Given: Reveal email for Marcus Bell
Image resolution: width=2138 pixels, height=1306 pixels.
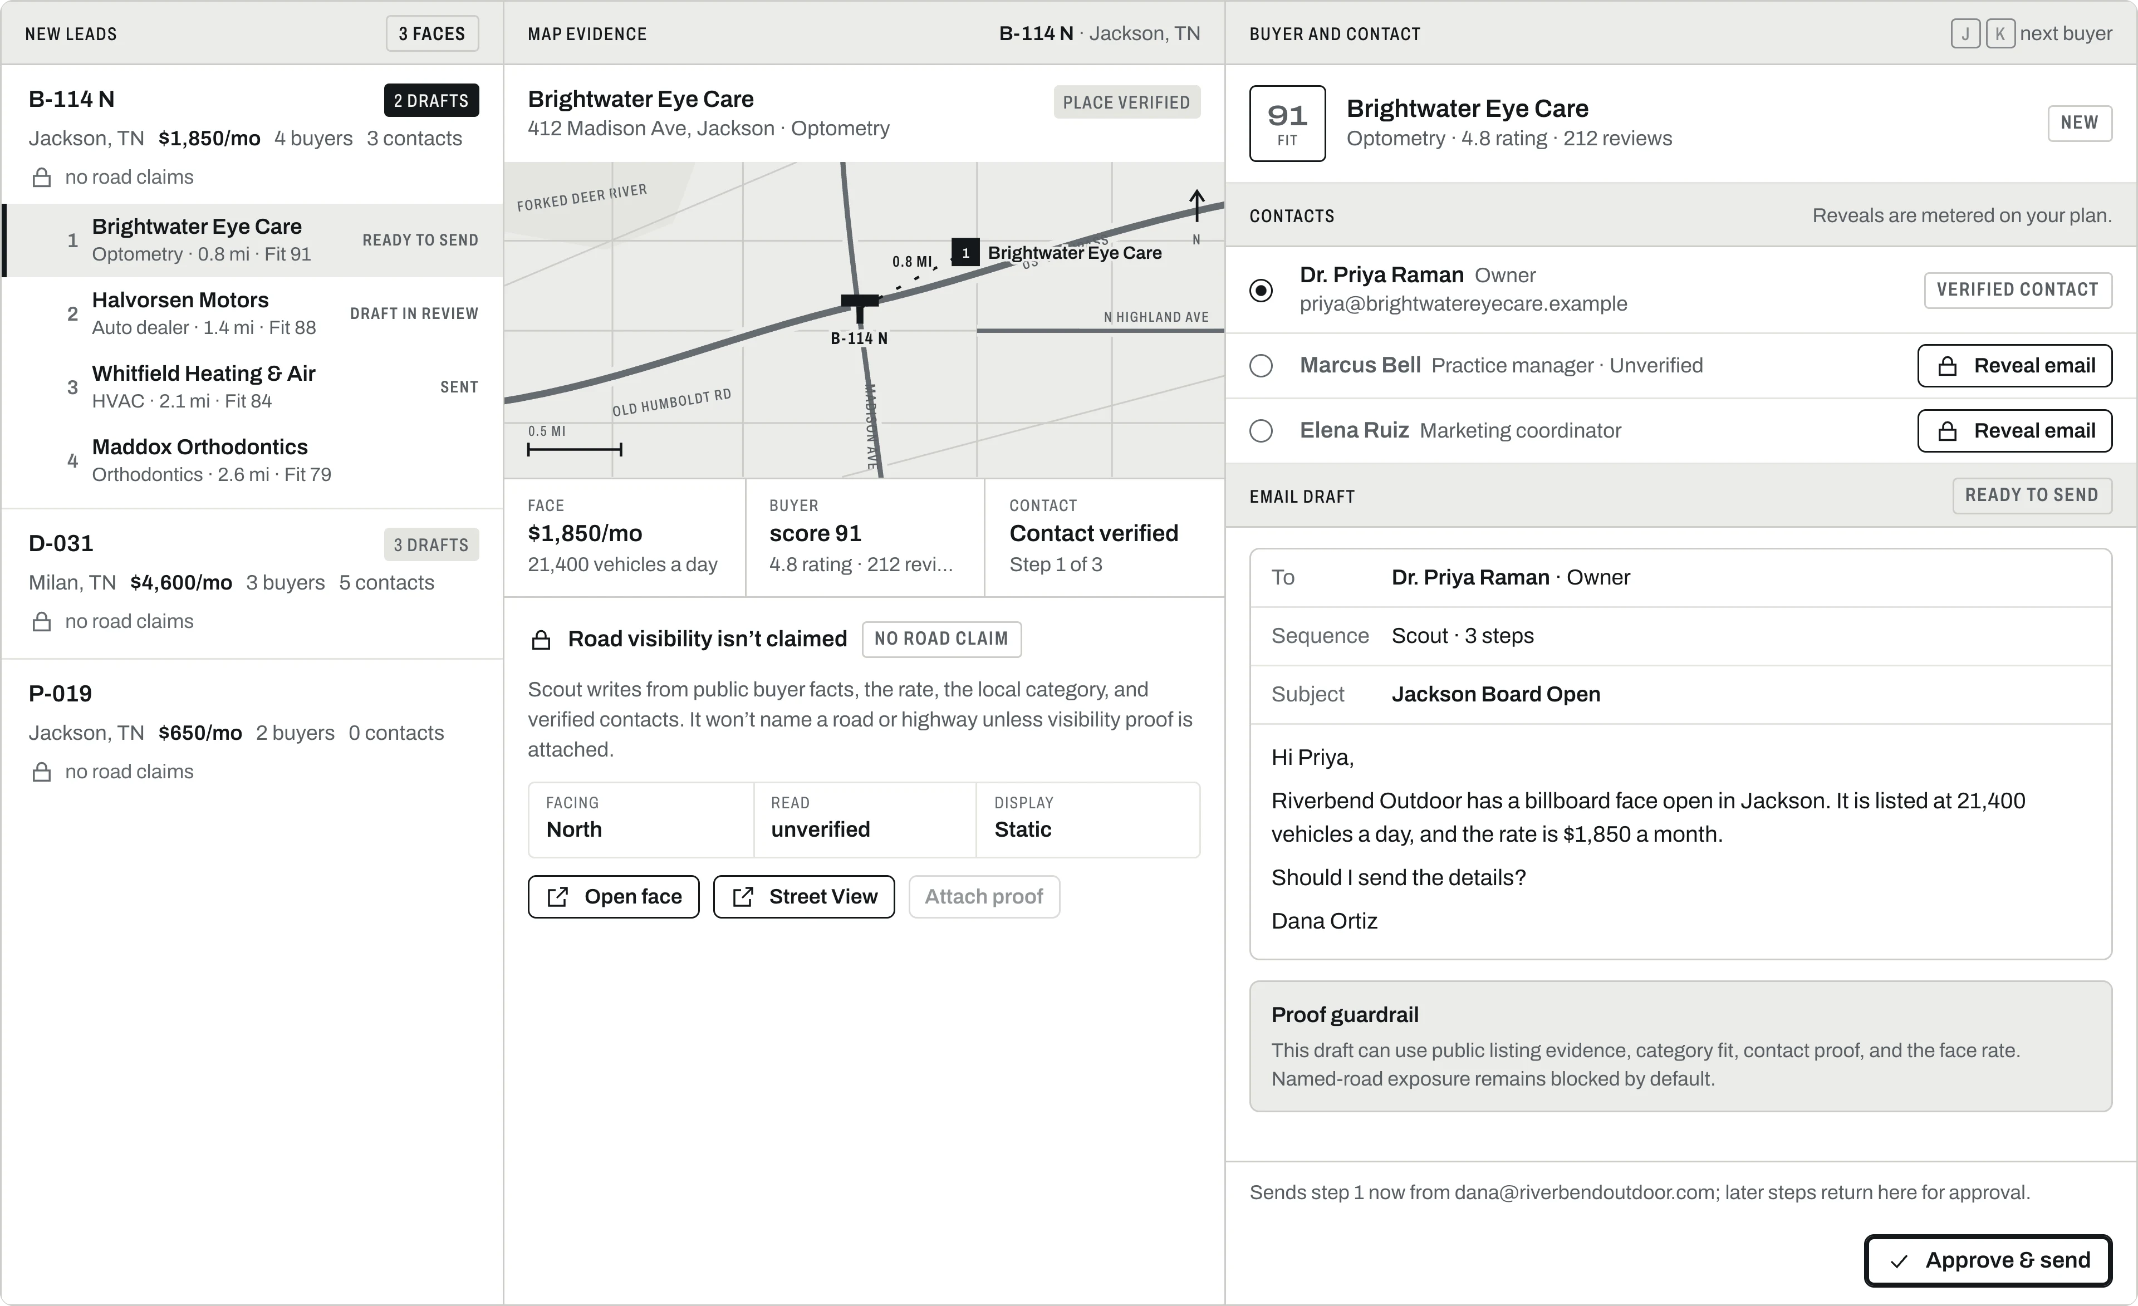Looking at the screenshot, I should pos(2014,366).
